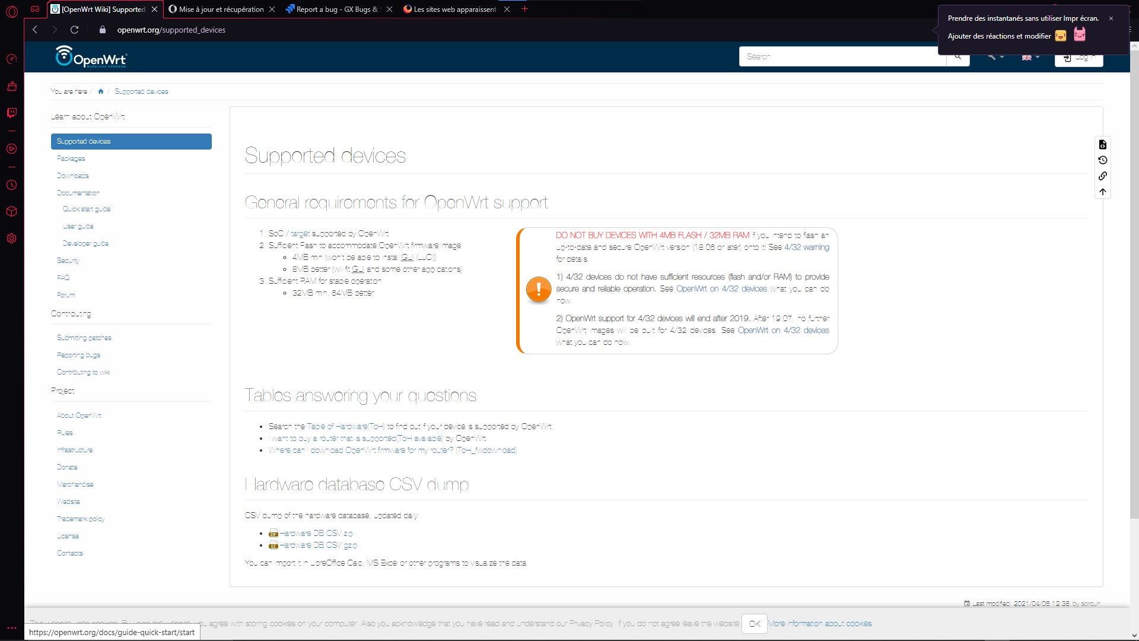The width and height of the screenshot is (1139, 641).
Task: Click the search magnifier button
Action: tap(957, 56)
